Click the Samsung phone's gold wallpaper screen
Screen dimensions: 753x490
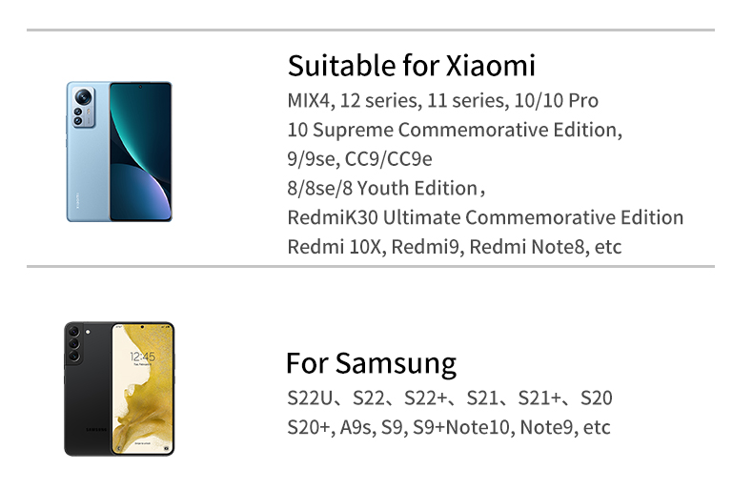[143, 389]
